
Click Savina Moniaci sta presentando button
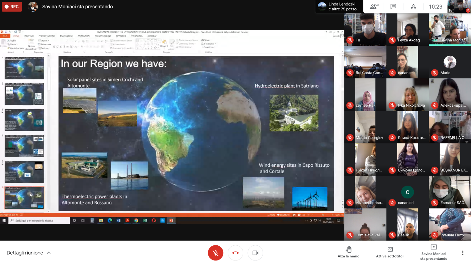[434, 252]
